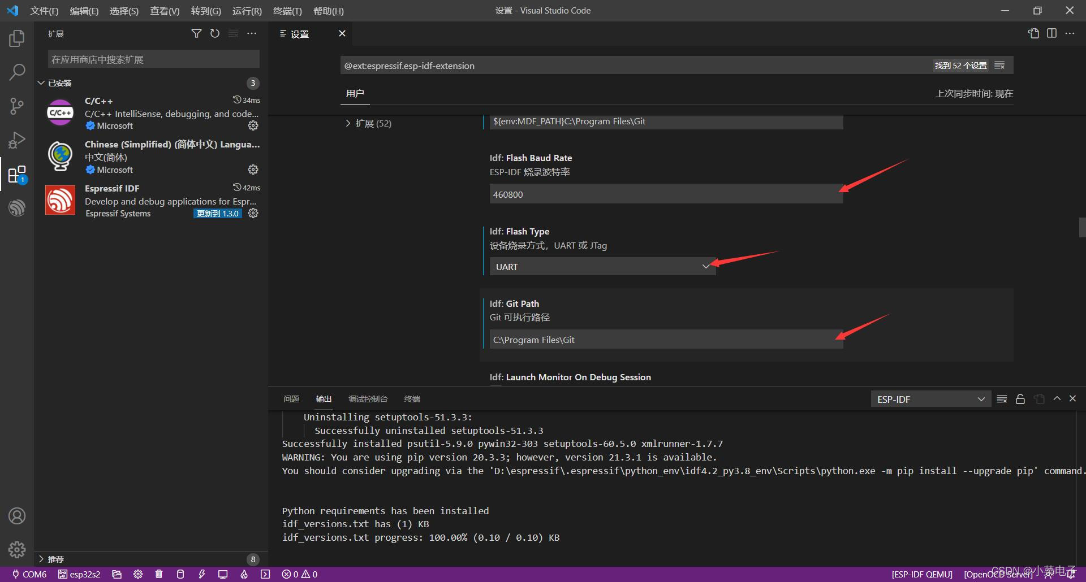
Task: Build, flash and monitor flame icon
Action: pos(244,574)
